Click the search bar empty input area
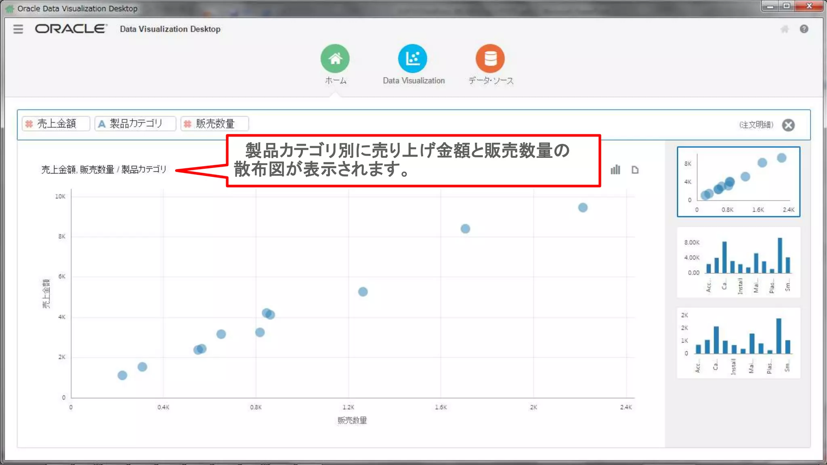 493,124
